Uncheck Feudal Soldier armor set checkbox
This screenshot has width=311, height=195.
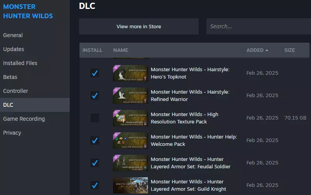(x=95, y=163)
